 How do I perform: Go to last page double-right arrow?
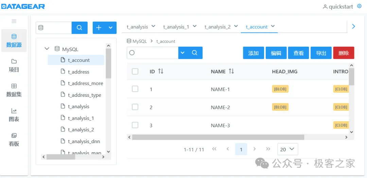click(268, 149)
